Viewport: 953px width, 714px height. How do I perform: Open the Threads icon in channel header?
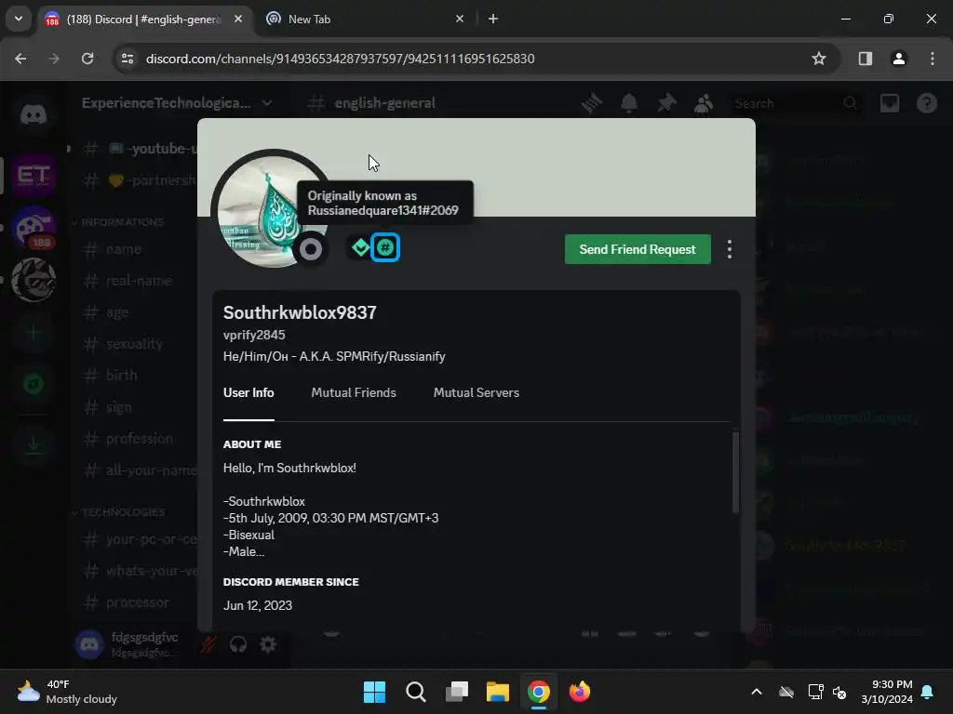point(591,103)
